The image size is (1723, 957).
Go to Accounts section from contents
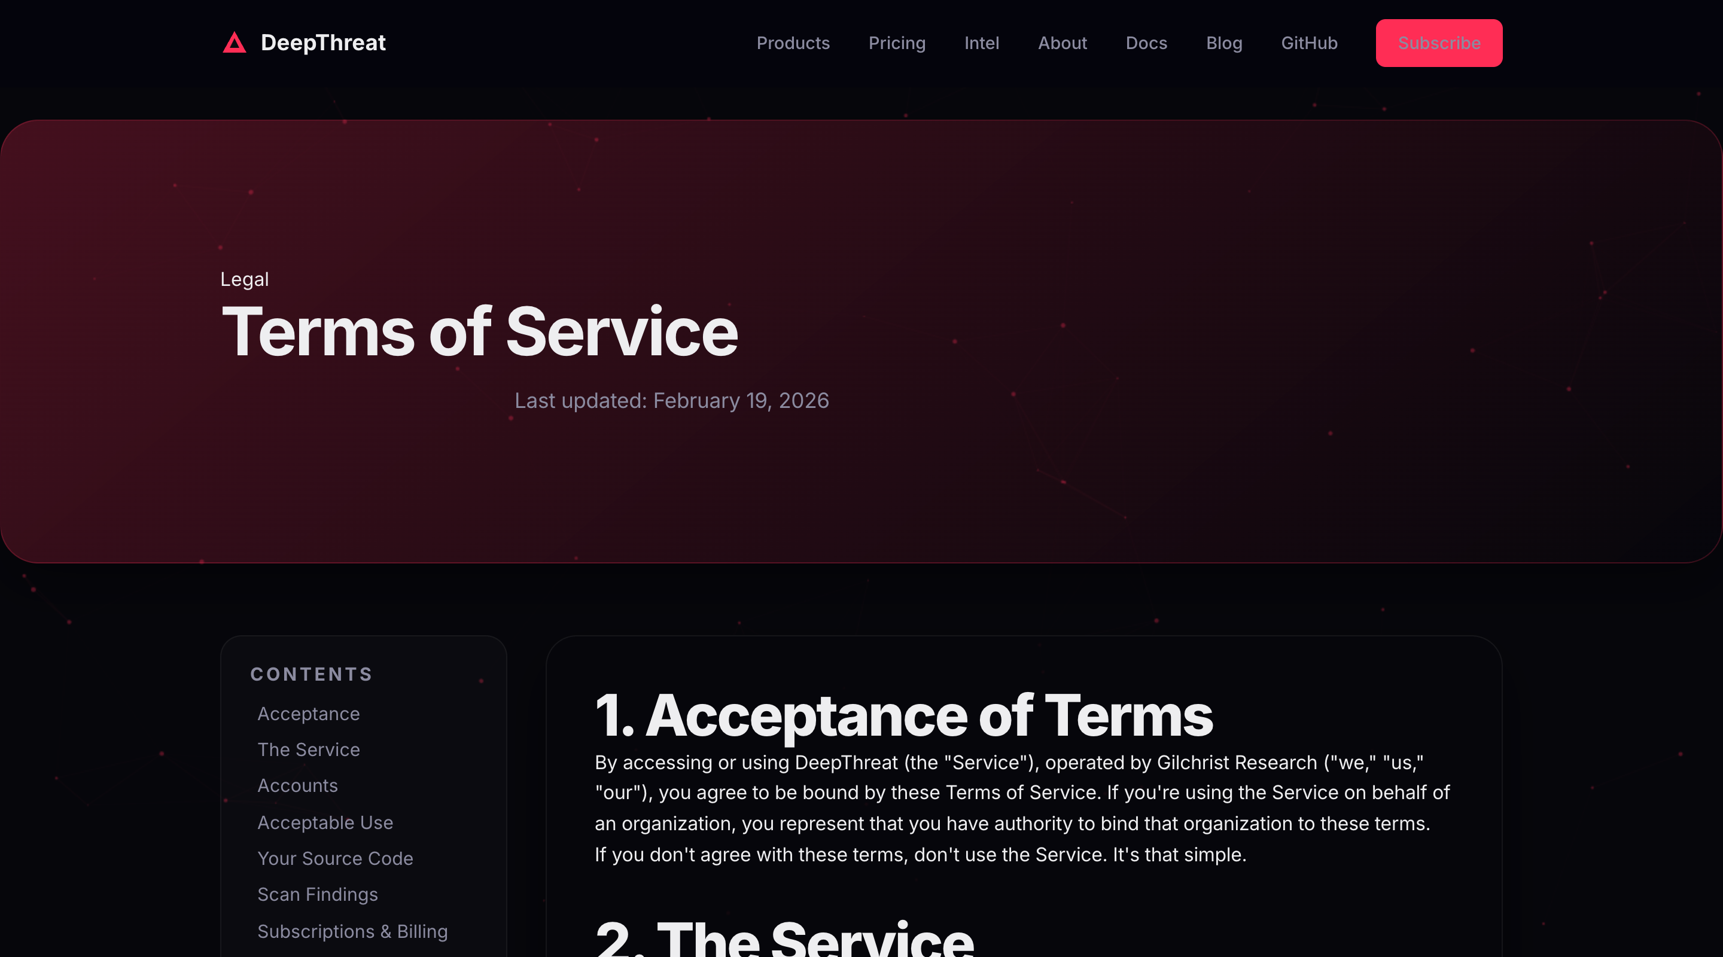[x=298, y=785]
